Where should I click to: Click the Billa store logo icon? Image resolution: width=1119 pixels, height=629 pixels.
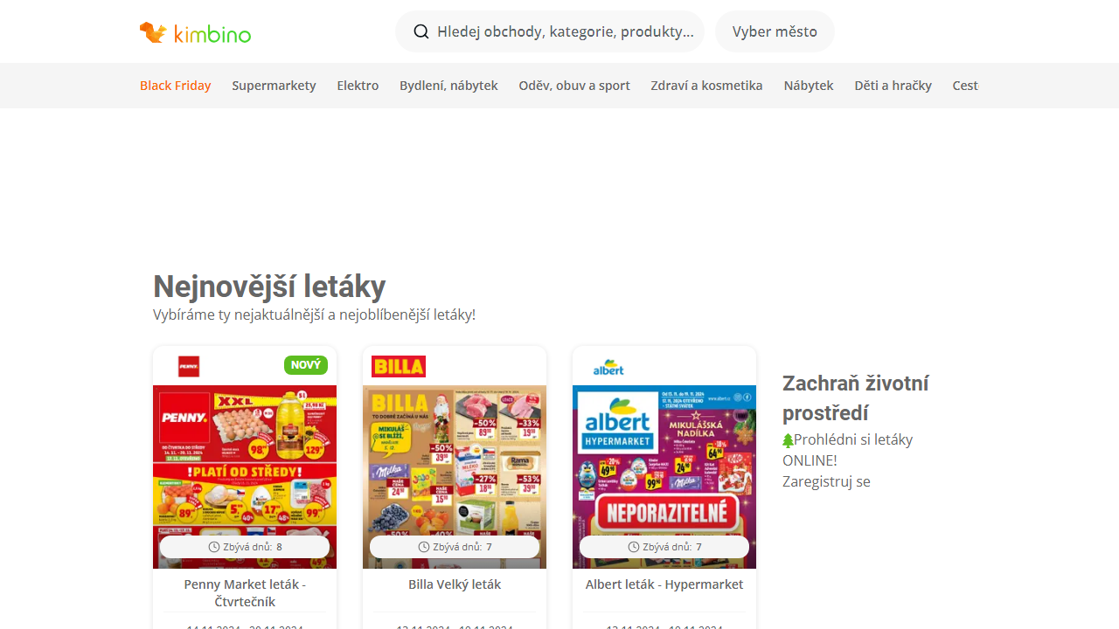[x=399, y=366]
